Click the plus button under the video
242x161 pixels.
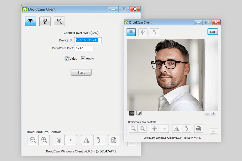pos(214,113)
